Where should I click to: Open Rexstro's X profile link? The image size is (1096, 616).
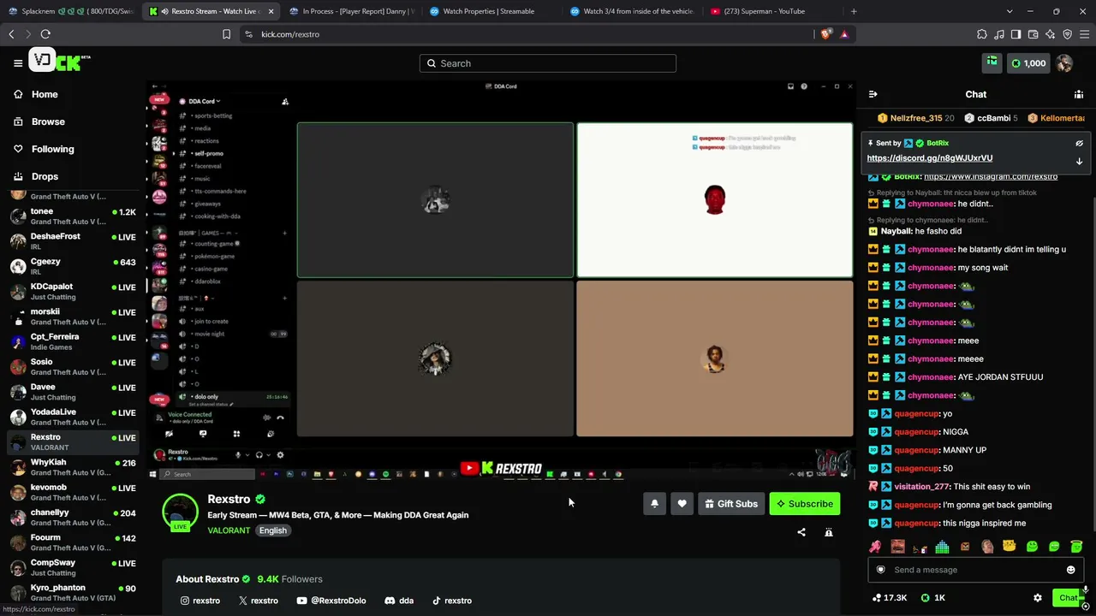tap(258, 601)
